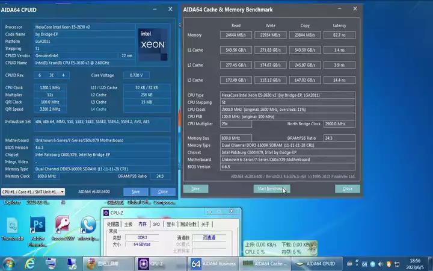The height and width of the screenshot is (271, 433).
Task: Click the security shield tray icon
Action: [389, 264]
